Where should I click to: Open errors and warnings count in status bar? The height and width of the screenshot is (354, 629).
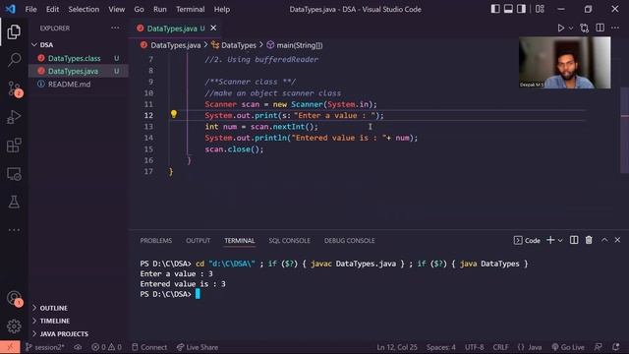pos(107,347)
